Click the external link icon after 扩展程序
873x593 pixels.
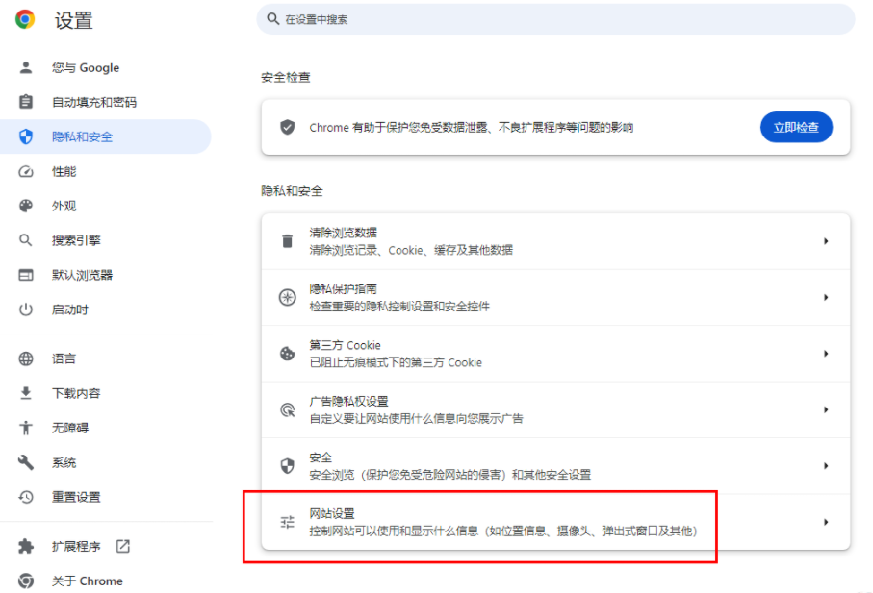[123, 546]
